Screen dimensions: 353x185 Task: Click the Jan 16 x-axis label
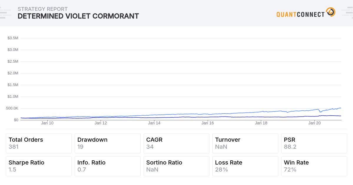pyautogui.click(x=208, y=123)
